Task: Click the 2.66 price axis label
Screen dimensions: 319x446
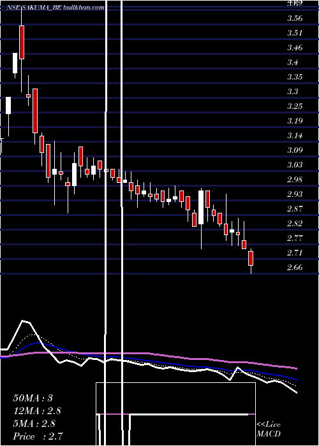Action: click(x=295, y=268)
